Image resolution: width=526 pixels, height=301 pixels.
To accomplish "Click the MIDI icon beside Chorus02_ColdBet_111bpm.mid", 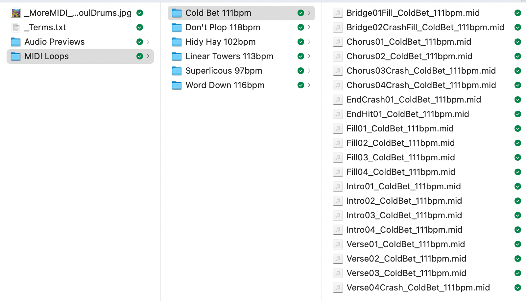I will 338,56.
